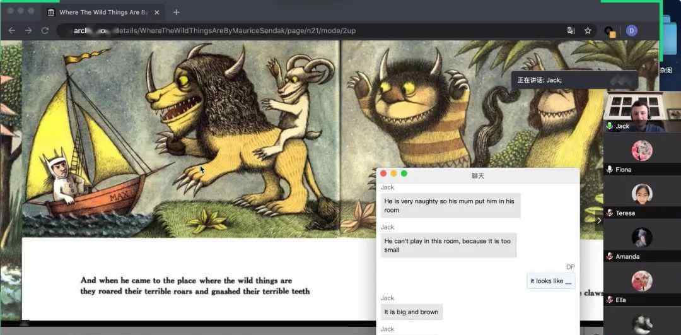Screen dimensions: 681x335
Task: Bookmark this page with the star icon
Action: [588, 30]
